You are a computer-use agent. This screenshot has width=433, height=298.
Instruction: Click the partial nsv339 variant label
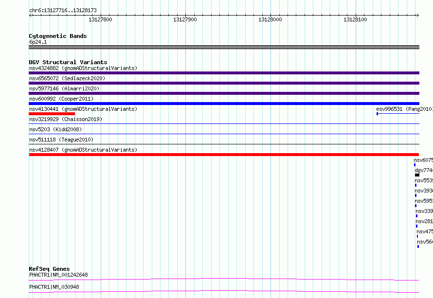(x=424, y=211)
